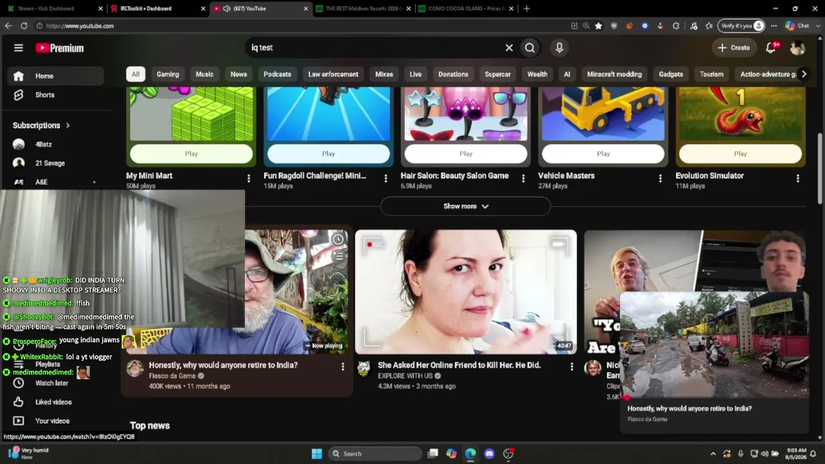Click the Create button

tap(734, 48)
